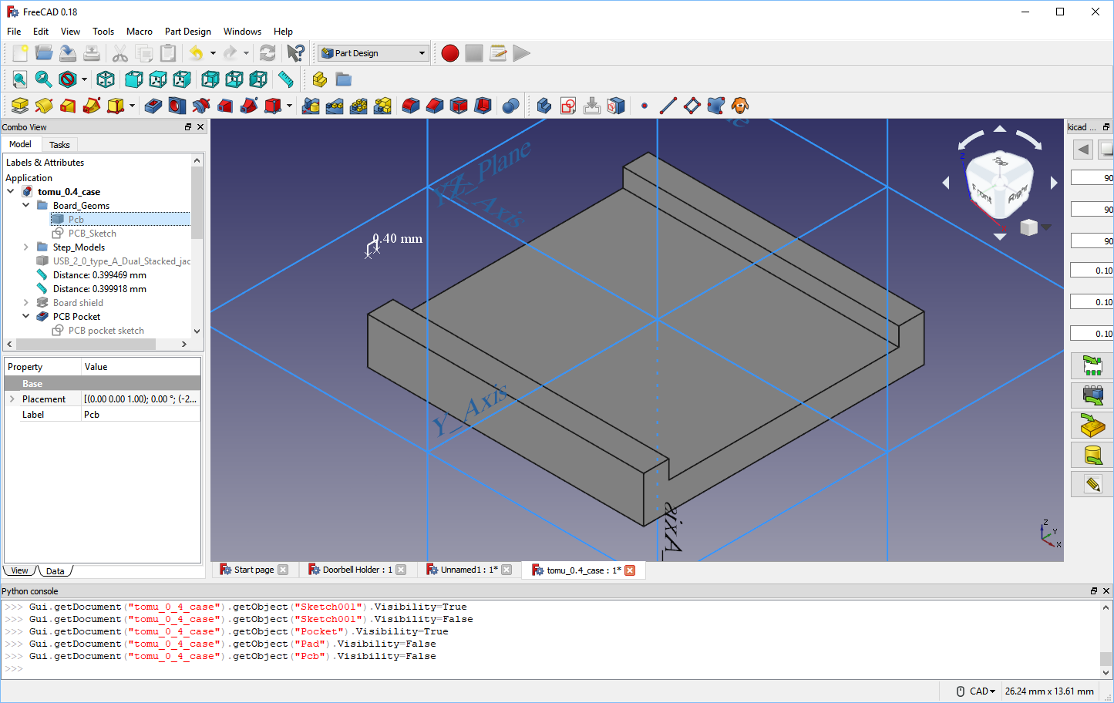Screen dimensions: 1114x703
Task: Open the Macro menu
Action: (139, 32)
